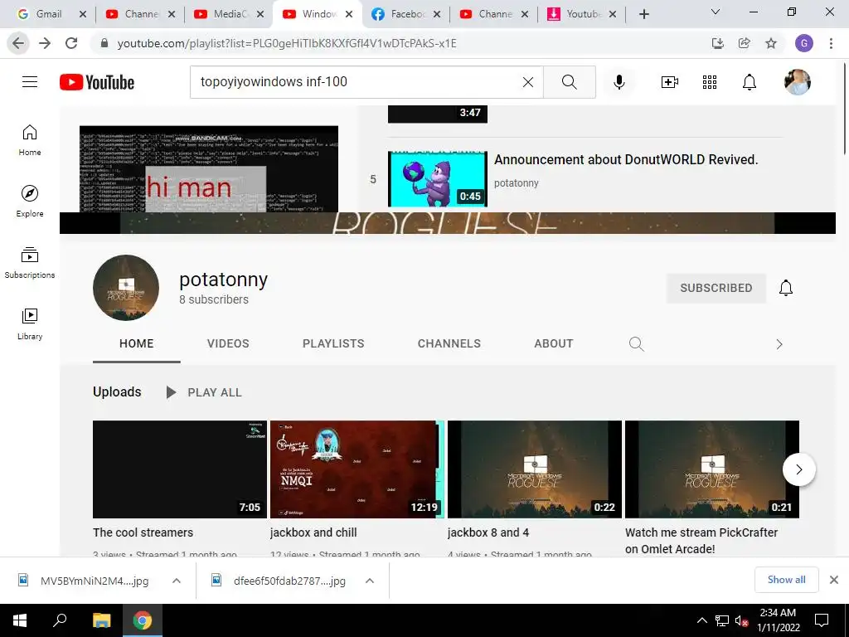Click the Play All triangle icon
Screen dimensions: 849x637
coord(171,392)
